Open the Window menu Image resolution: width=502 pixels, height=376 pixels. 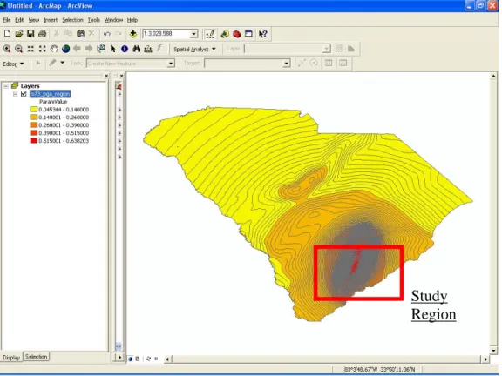pos(113,20)
